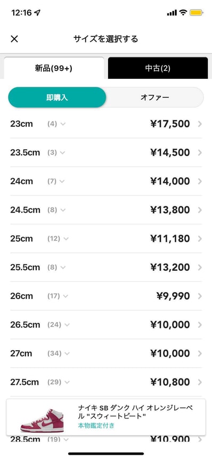Tap the right arrow beside ¥10,800
The height and width of the screenshot is (459, 212).
click(200, 382)
